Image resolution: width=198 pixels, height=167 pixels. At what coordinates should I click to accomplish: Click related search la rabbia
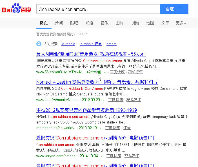(x=68, y=44)
